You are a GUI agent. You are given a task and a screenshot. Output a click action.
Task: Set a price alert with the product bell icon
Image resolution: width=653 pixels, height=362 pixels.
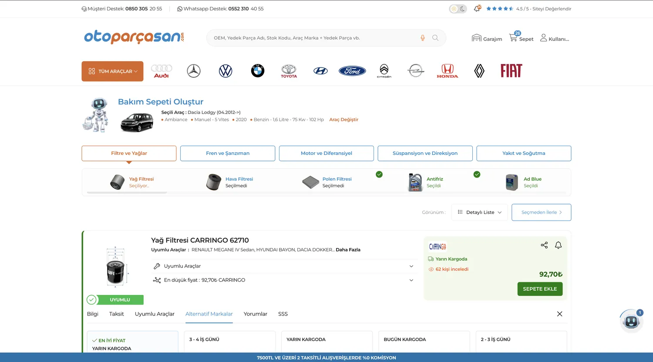click(x=558, y=245)
